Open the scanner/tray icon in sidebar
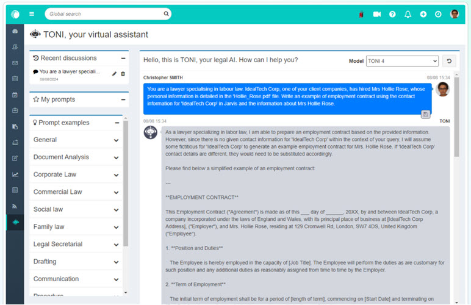The image size is (471, 305). 15,142
